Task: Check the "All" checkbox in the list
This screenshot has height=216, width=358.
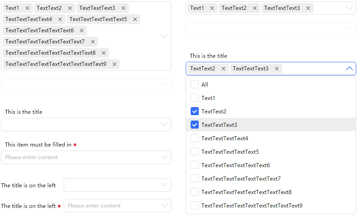Action: click(195, 84)
